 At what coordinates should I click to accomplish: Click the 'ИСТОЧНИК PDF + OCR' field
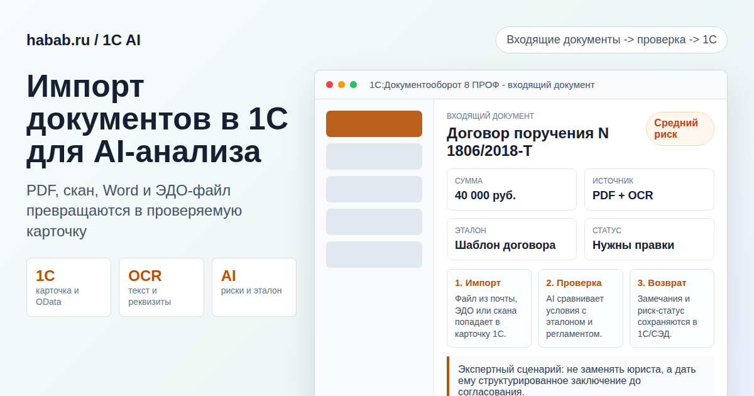[649, 189]
